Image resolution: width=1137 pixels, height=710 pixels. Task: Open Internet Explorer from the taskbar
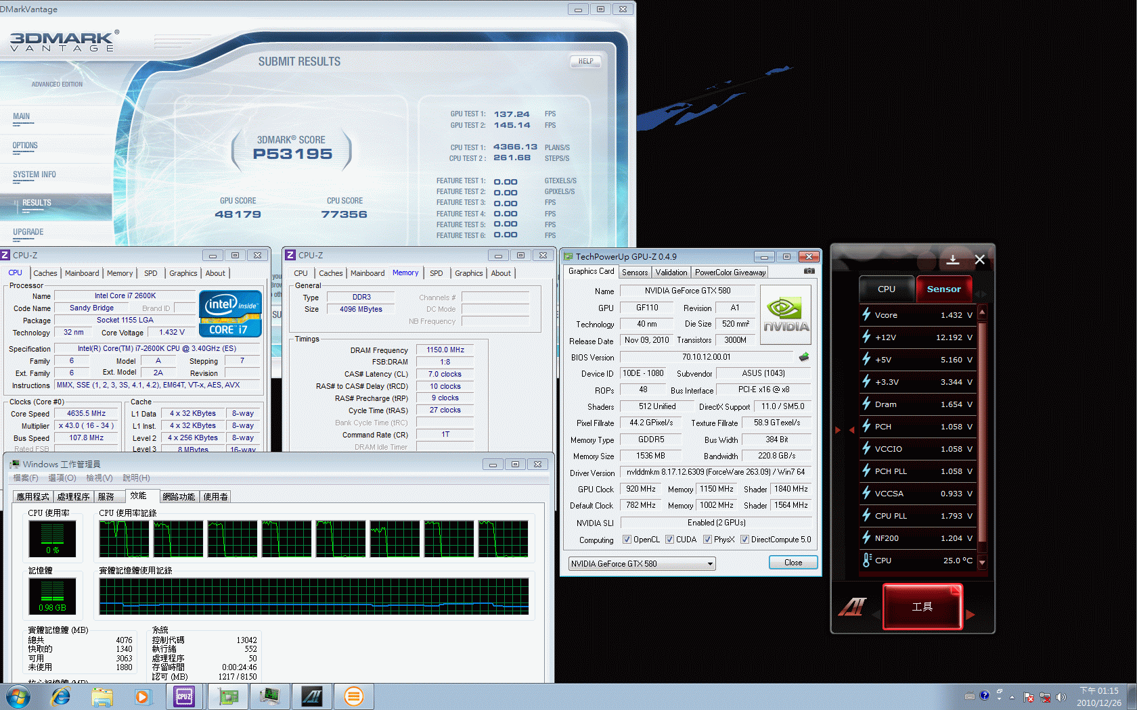click(61, 696)
